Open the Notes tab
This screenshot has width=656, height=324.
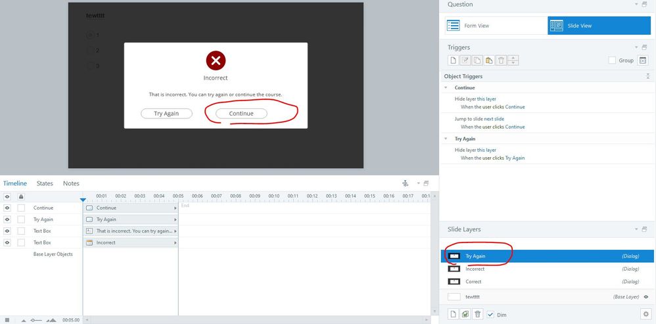[71, 183]
